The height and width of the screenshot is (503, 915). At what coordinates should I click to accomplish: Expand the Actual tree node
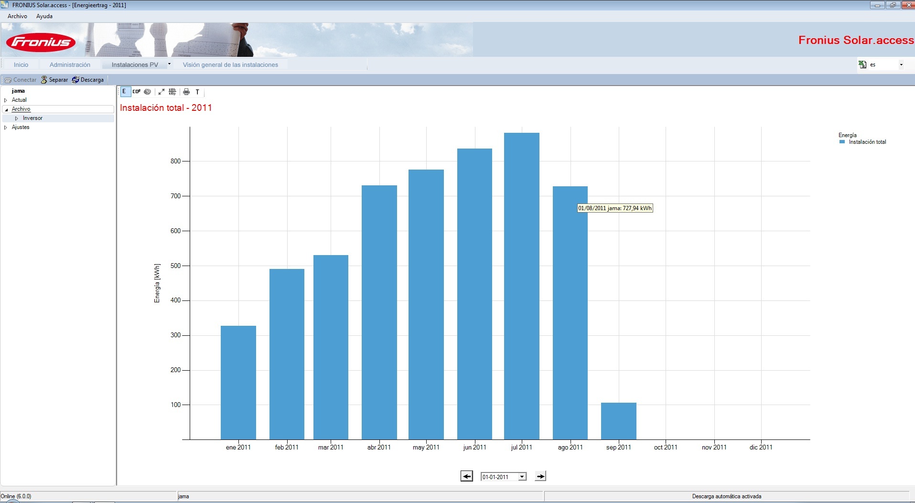(6, 100)
